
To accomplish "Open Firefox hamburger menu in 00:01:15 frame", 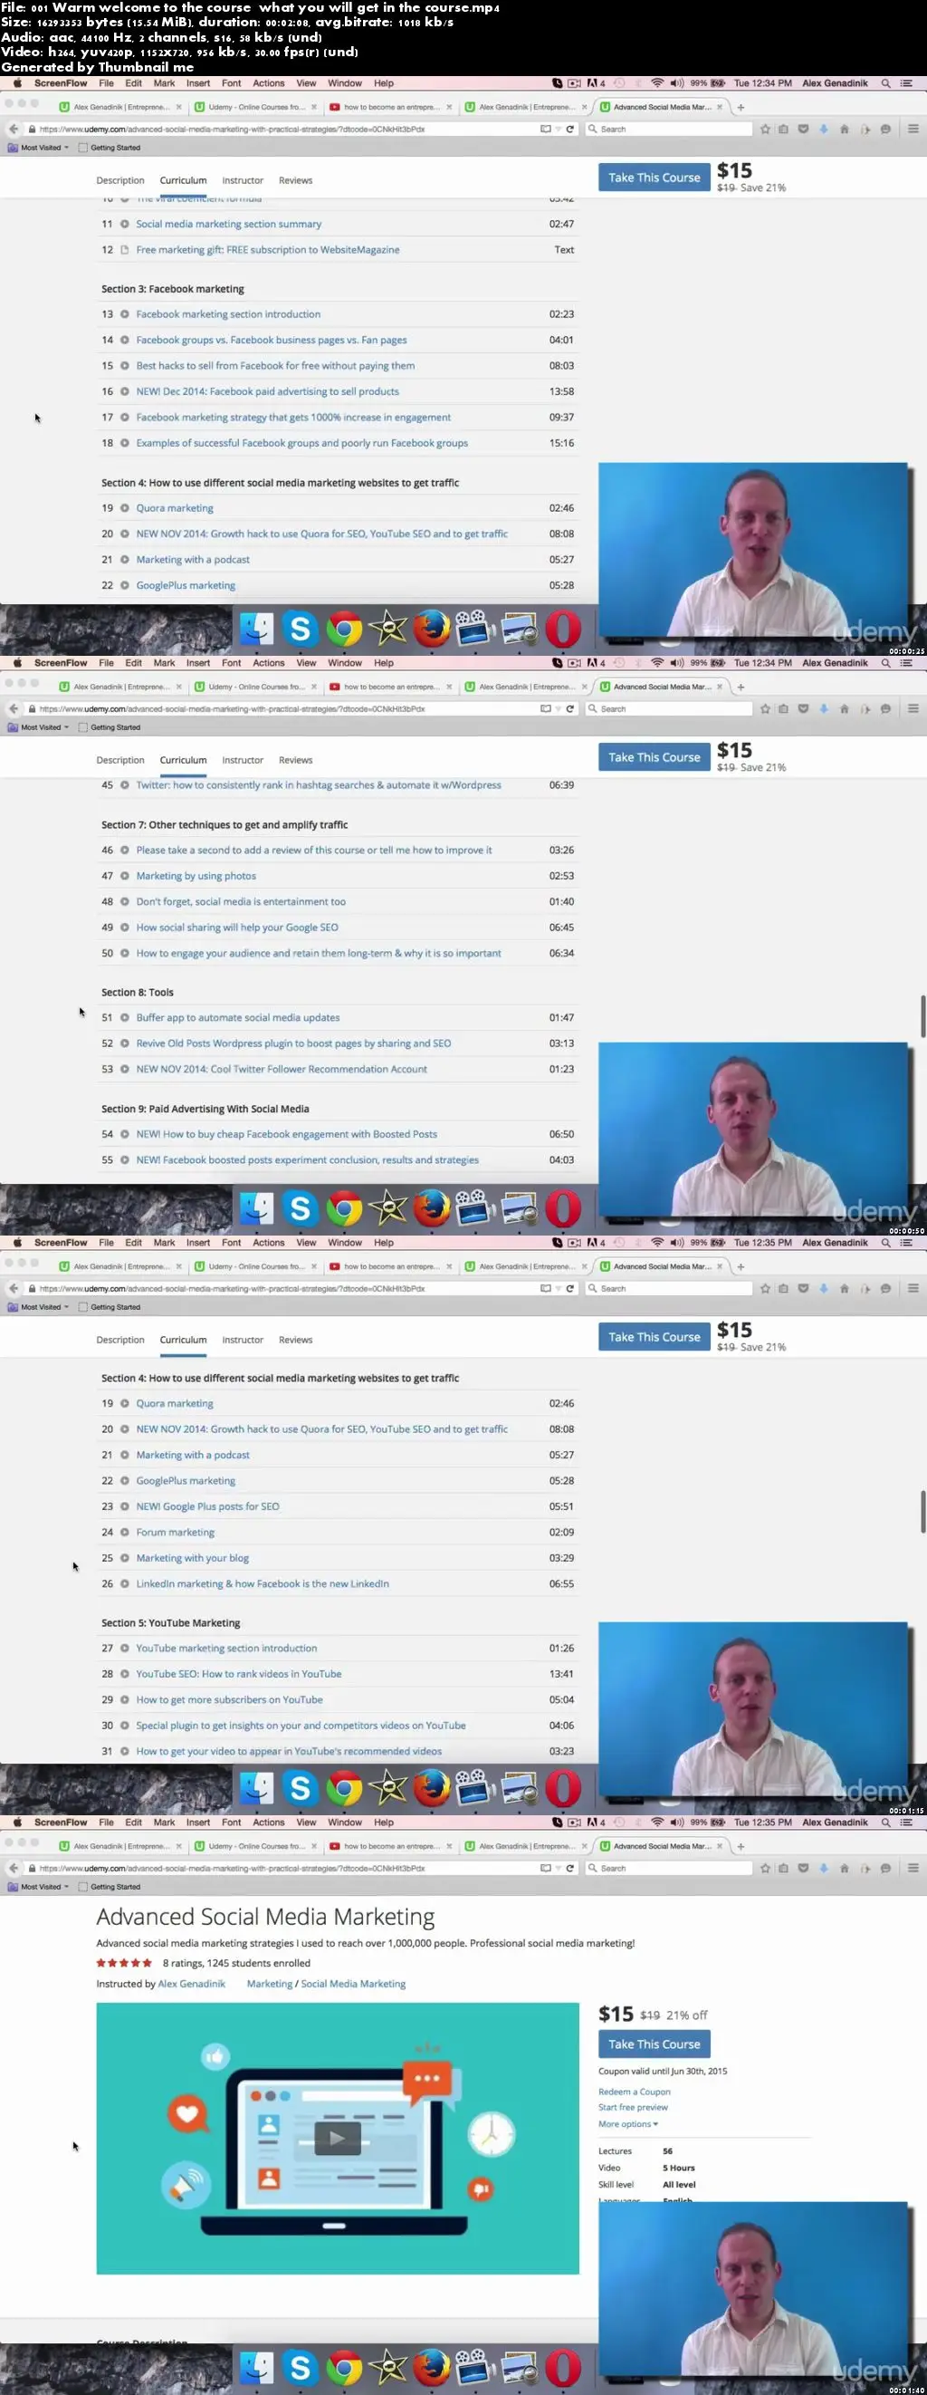I will click(913, 1289).
